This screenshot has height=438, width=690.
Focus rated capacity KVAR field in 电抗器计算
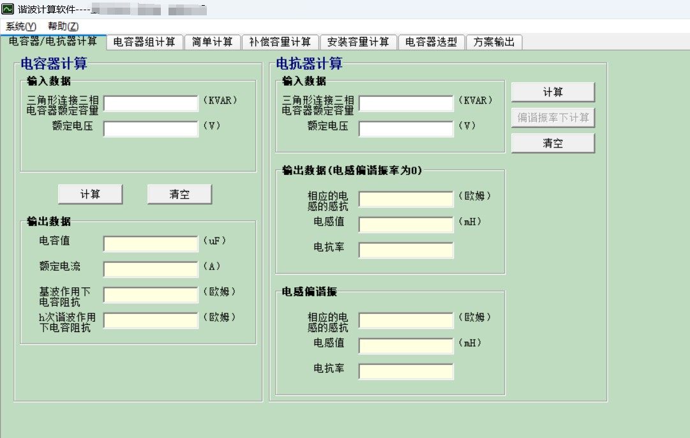tap(406, 103)
